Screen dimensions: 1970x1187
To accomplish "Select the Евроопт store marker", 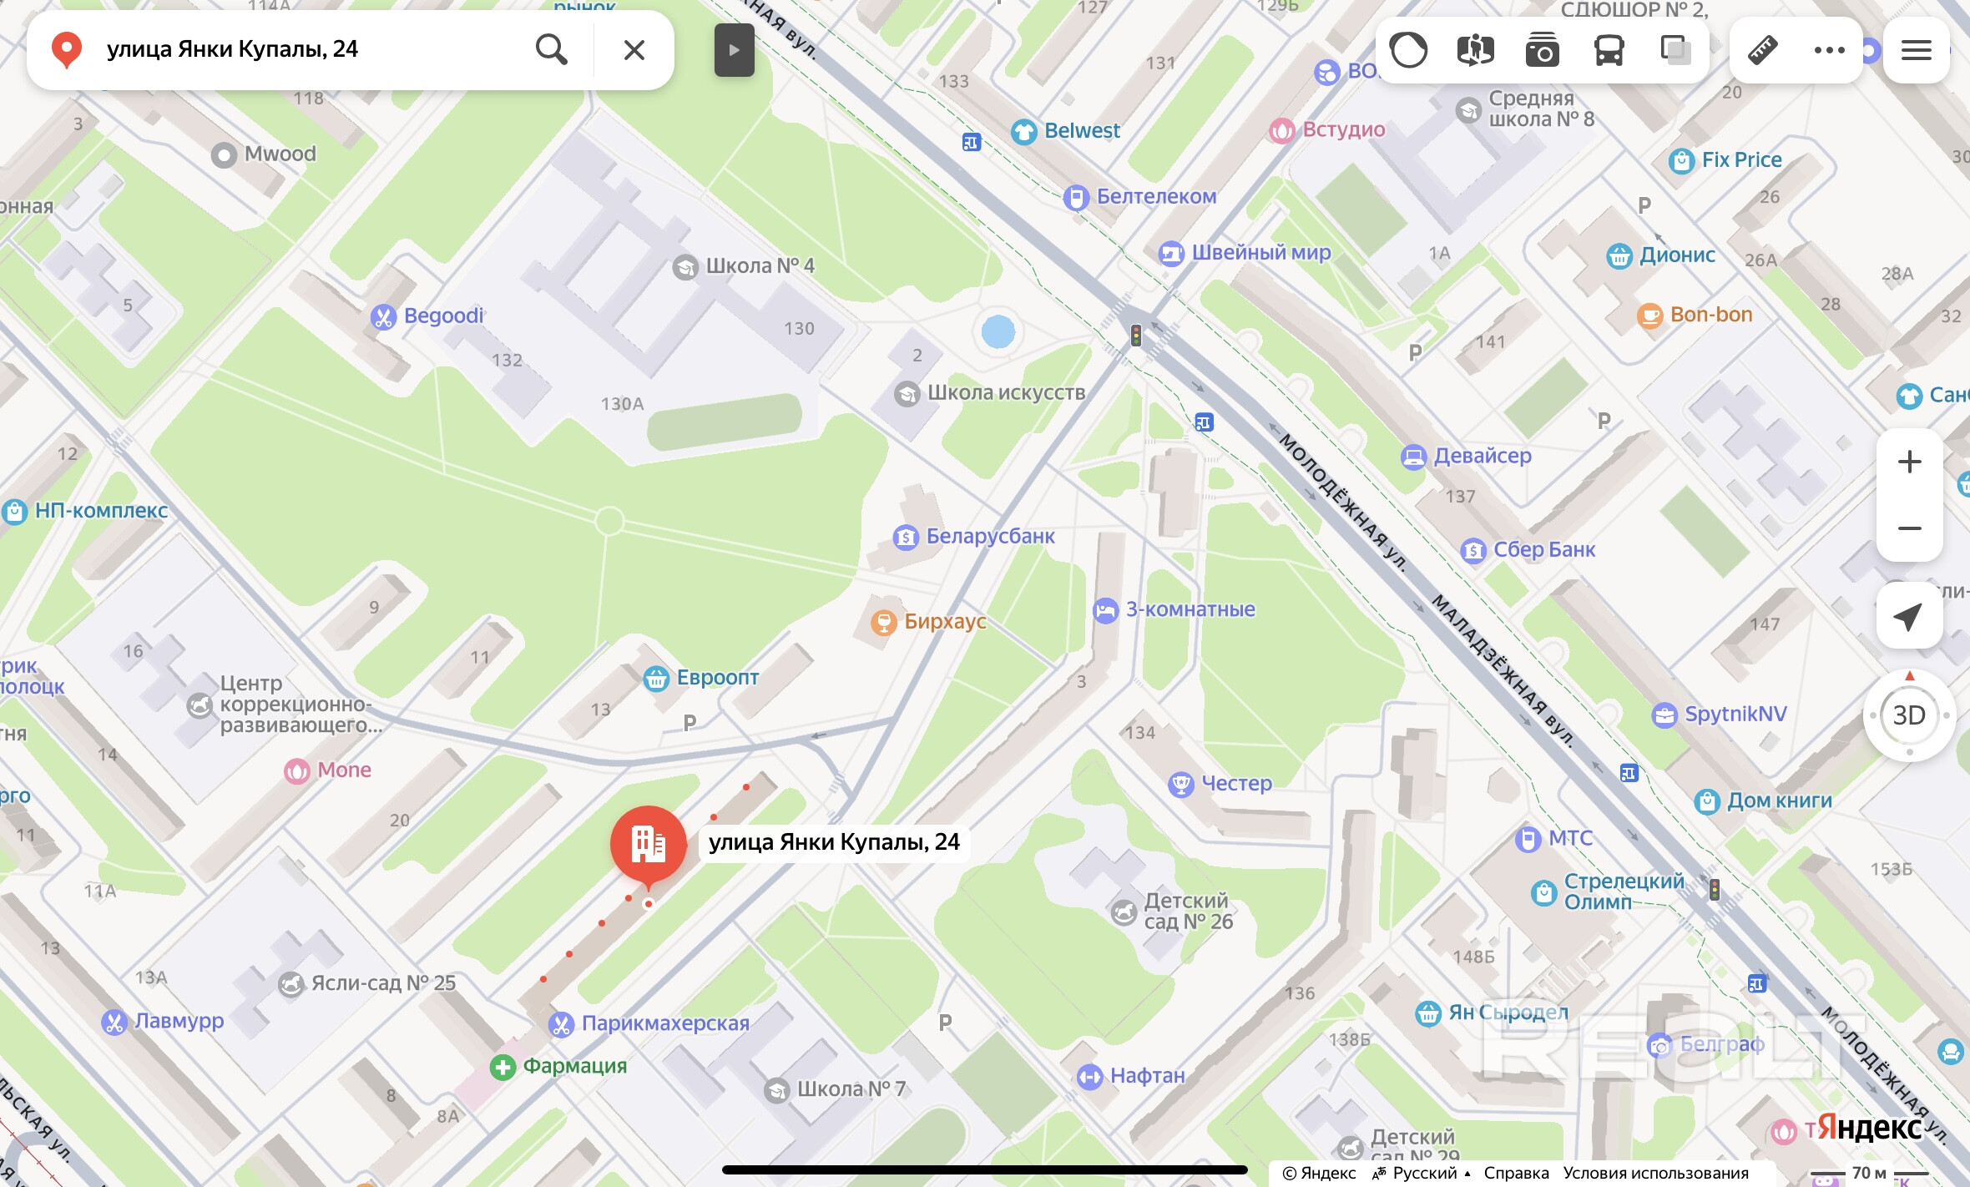I will 701,678.
